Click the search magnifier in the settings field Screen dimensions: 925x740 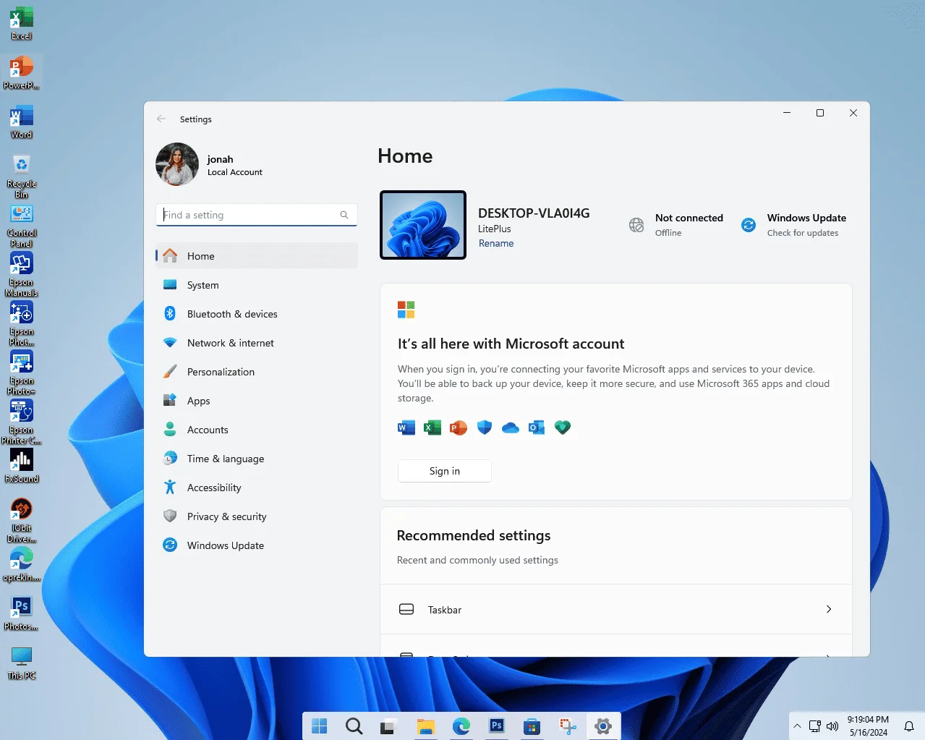pyautogui.click(x=344, y=215)
